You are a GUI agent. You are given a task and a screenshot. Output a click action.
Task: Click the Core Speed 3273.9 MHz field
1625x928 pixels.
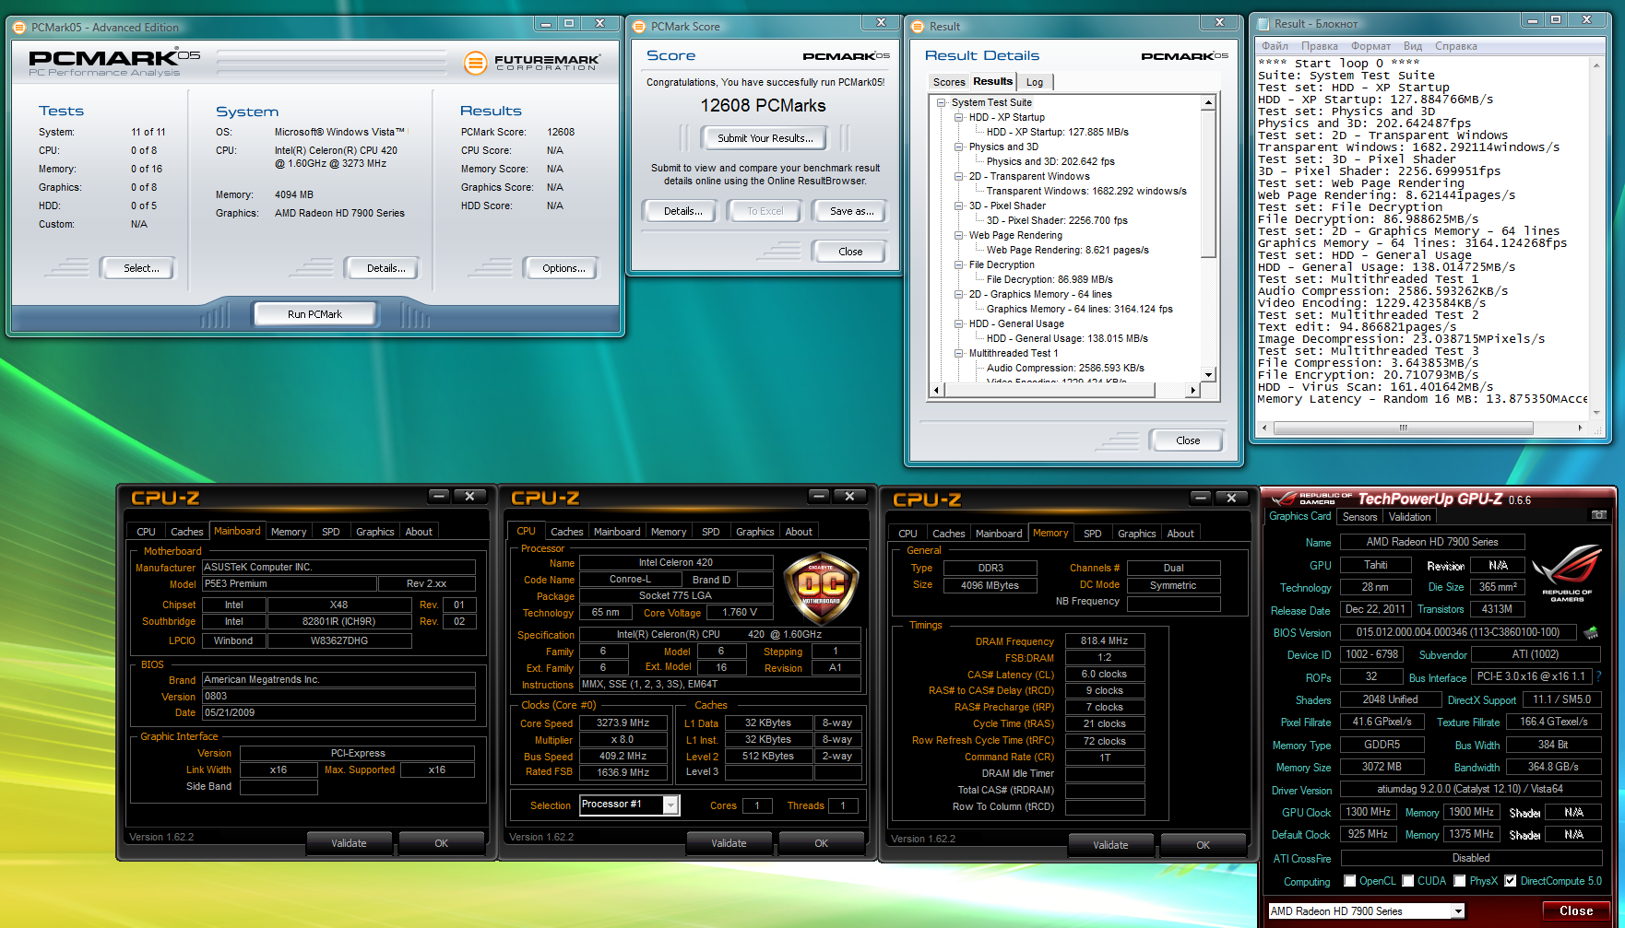point(623,723)
